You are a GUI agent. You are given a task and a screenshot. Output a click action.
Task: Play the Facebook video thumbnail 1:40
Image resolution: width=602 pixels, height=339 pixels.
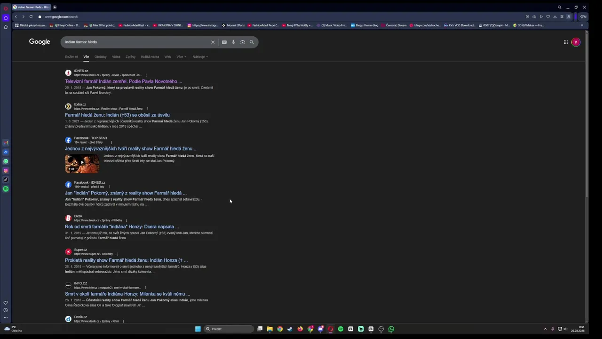click(82, 163)
